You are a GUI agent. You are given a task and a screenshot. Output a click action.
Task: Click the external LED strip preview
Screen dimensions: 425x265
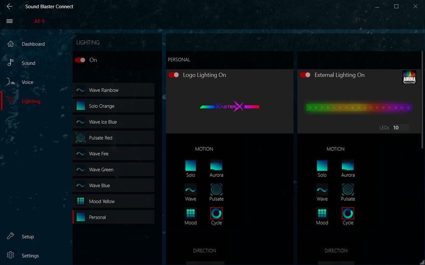(x=359, y=107)
